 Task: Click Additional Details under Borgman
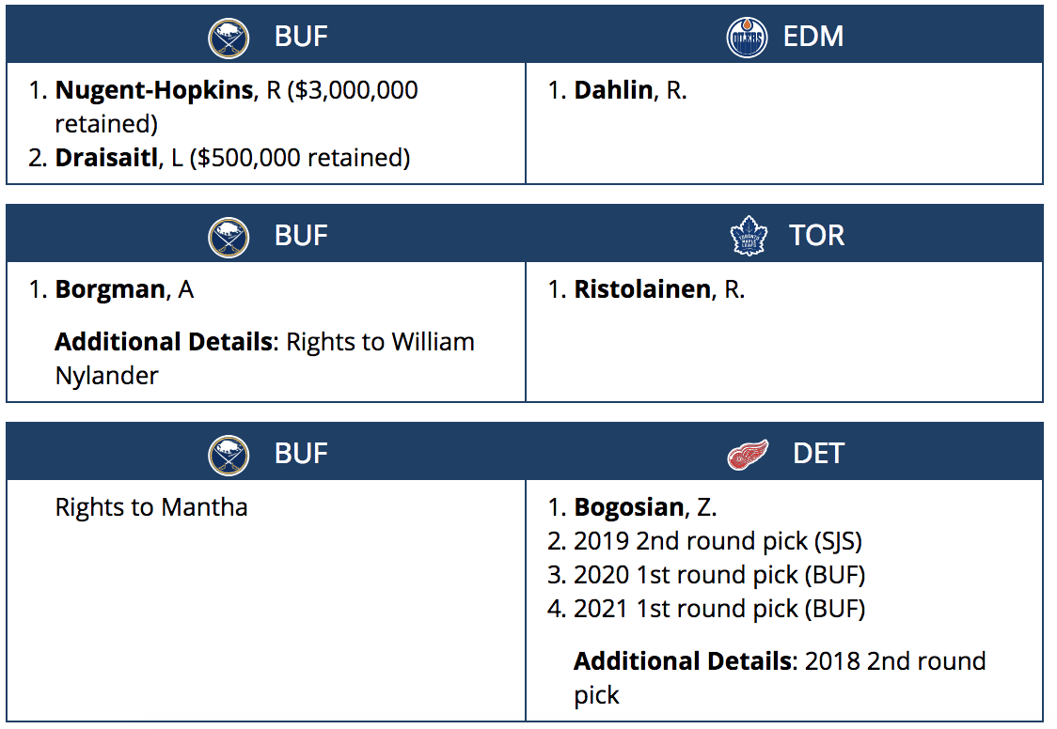pos(164,342)
